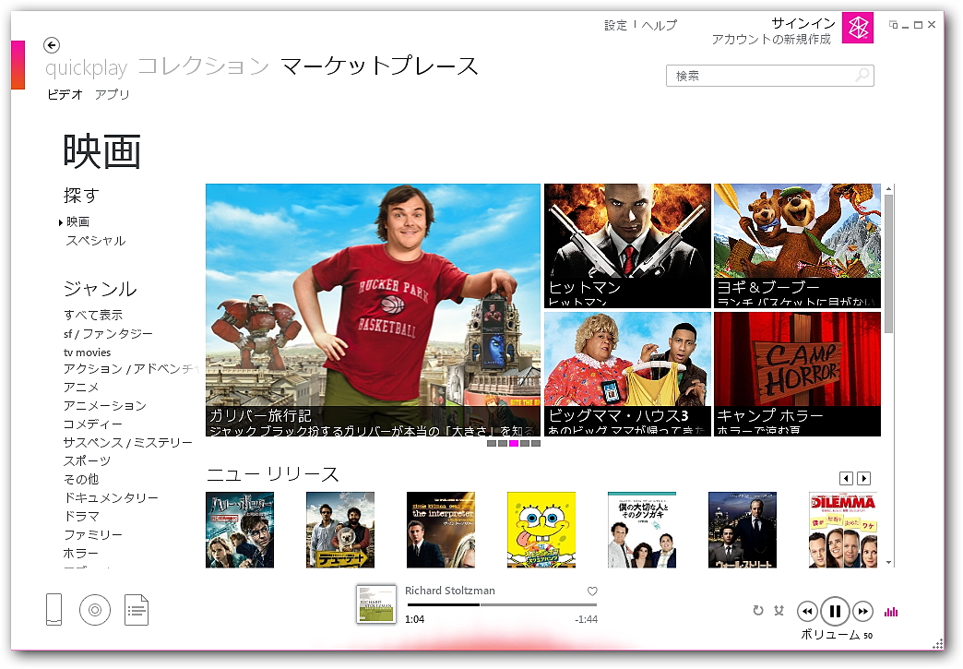Select sf / ファンタジー genre
Viewport: 963px width, 669px height.
(108, 334)
